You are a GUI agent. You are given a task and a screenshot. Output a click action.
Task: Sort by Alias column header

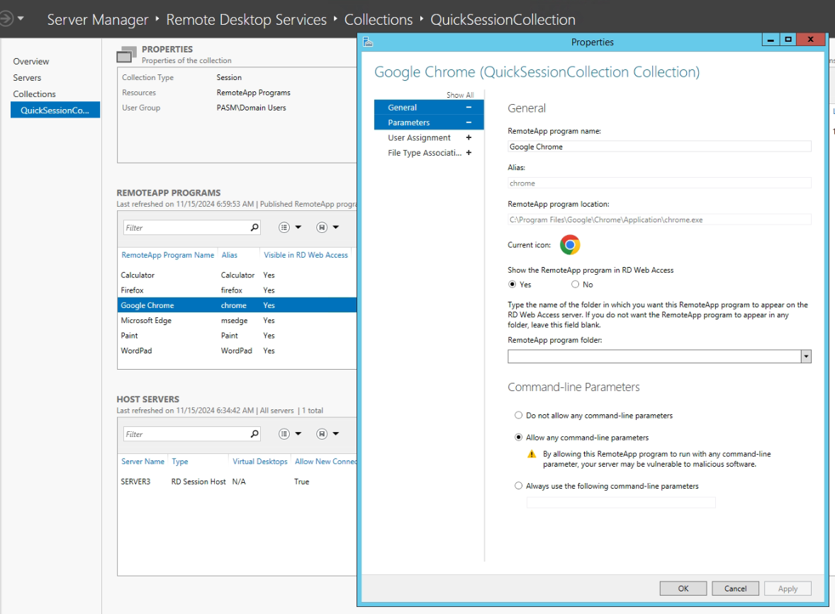[230, 256]
